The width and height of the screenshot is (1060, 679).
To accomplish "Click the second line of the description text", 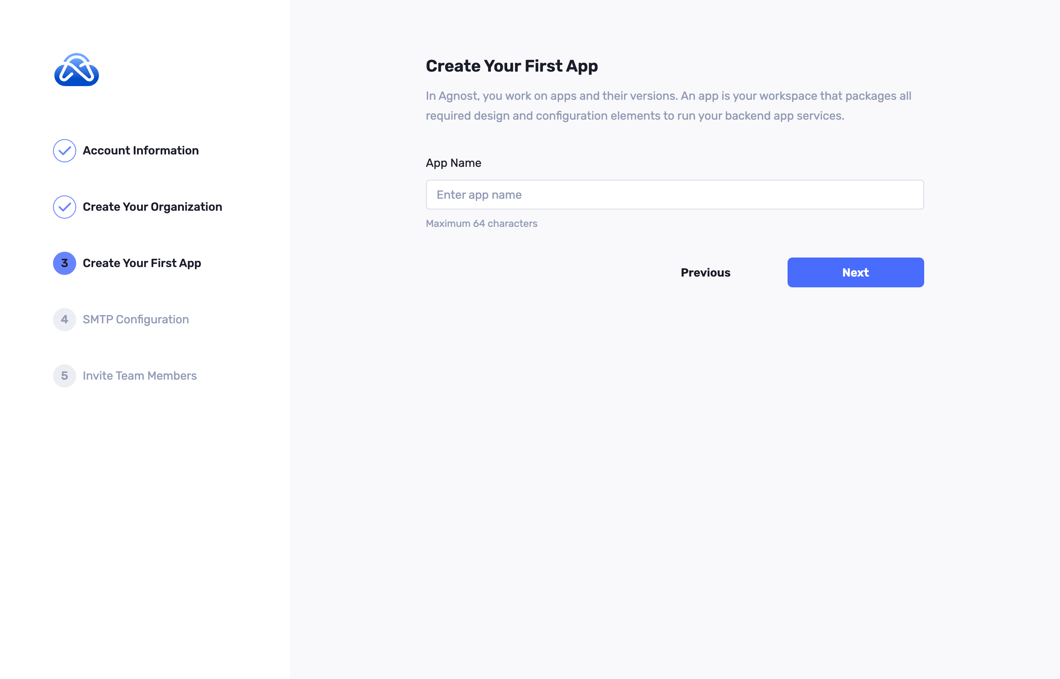I will pyautogui.click(x=634, y=116).
